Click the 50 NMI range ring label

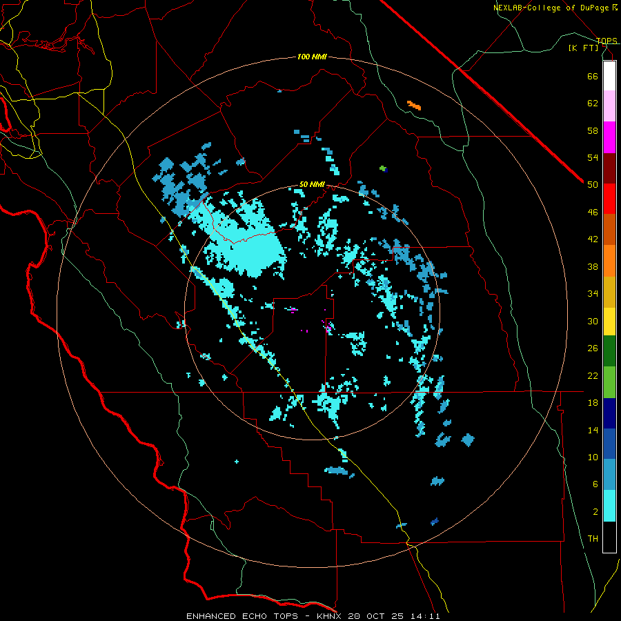tap(312, 184)
